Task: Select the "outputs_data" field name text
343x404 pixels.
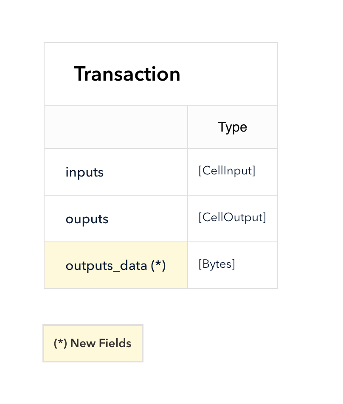Action: (106, 266)
